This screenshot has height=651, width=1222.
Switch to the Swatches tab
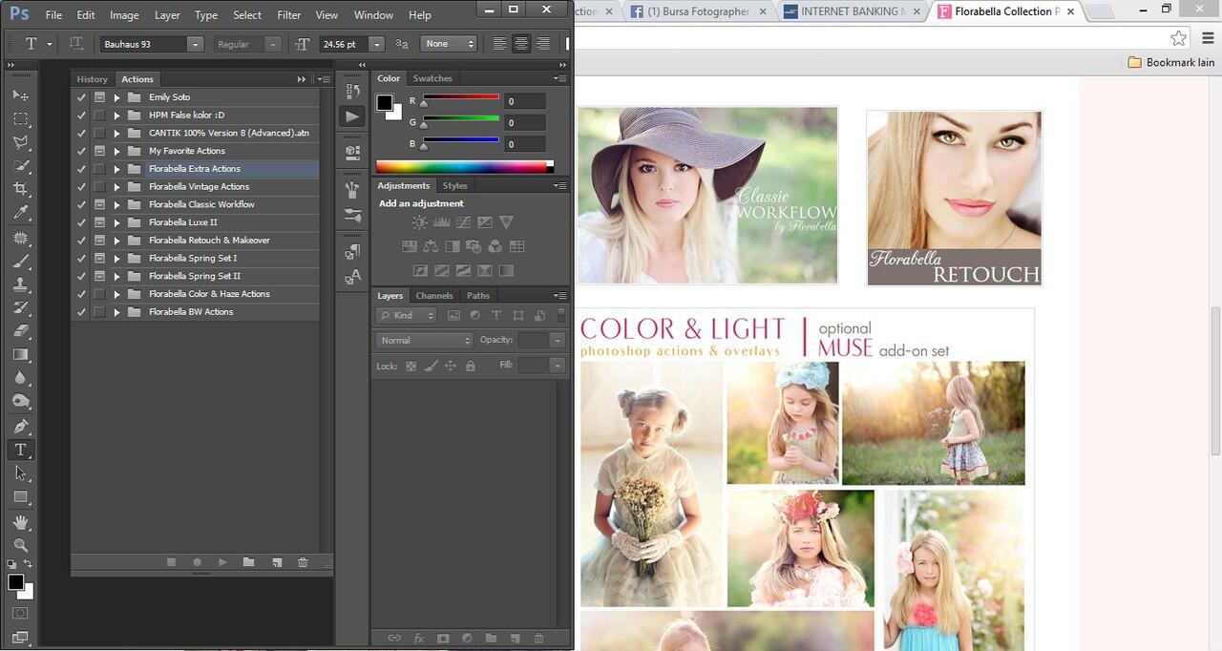(432, 78)
